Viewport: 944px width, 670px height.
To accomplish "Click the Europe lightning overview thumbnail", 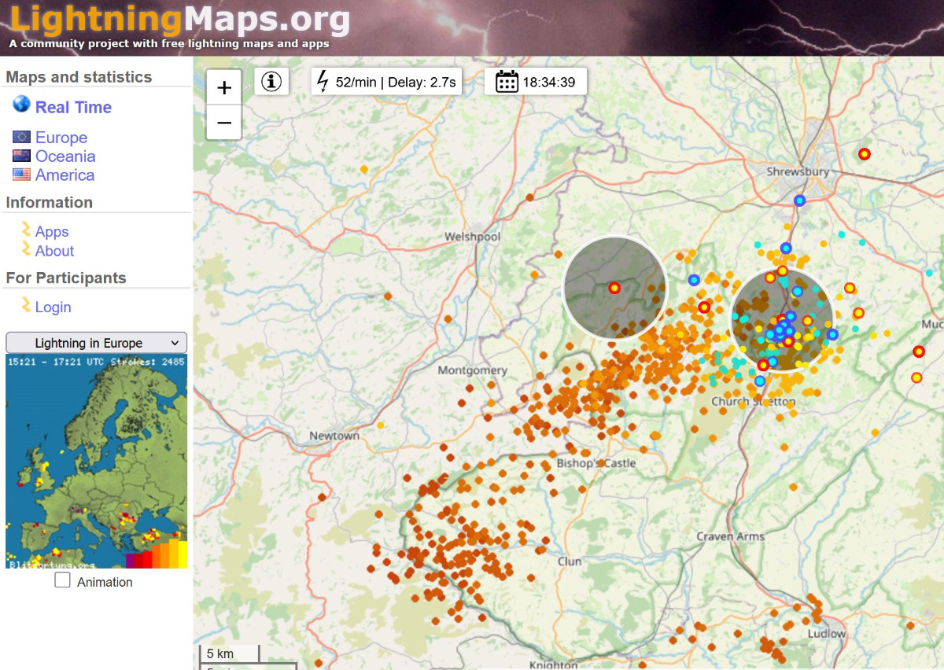I will pos(96,462).
